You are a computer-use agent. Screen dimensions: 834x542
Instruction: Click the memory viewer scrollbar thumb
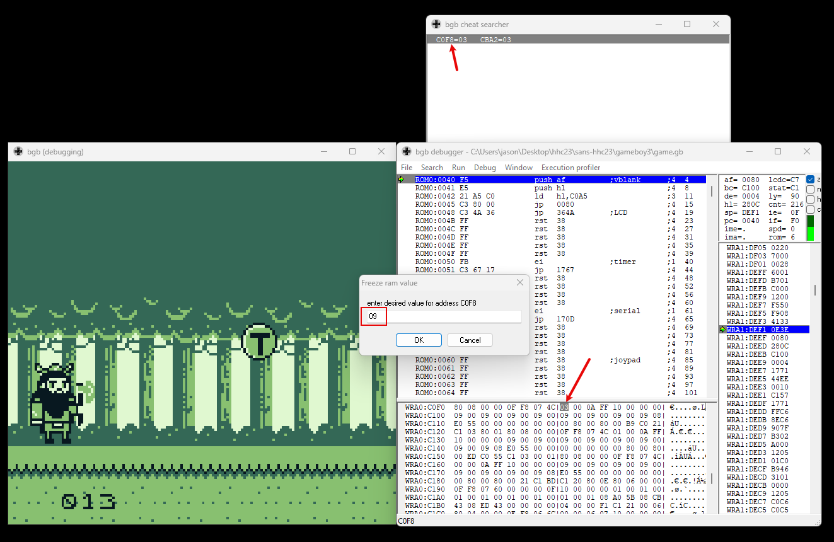711,478
